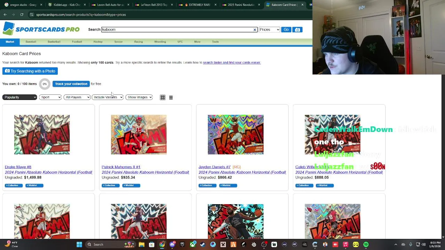Viewport: 445px width, 250px height.
Task: Go to the Basketball category
Action: [54, 42]
